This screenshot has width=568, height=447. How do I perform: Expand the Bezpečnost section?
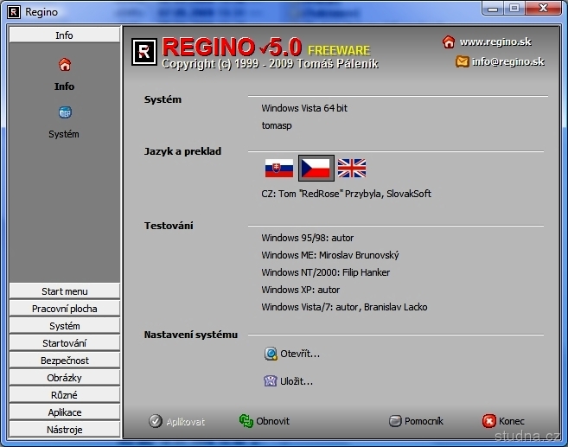[65, 361]
